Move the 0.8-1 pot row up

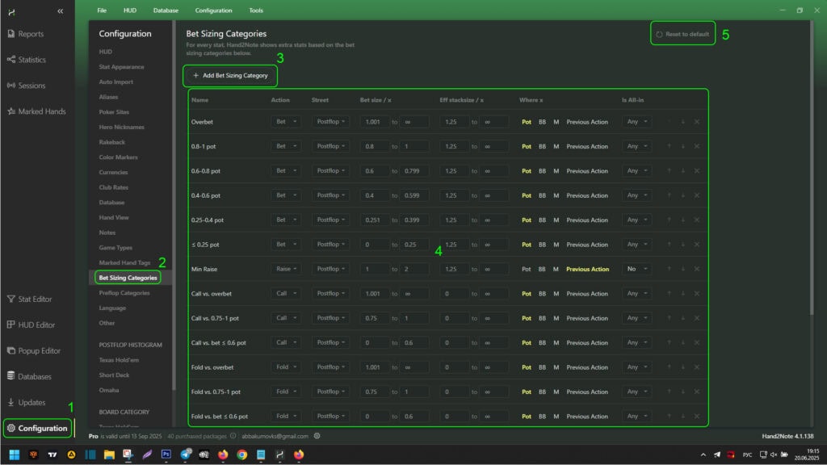[668, 146]
